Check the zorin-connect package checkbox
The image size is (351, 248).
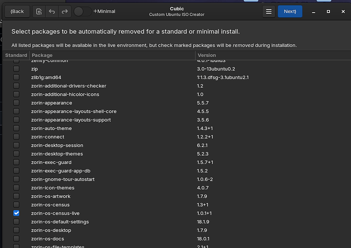16,137
